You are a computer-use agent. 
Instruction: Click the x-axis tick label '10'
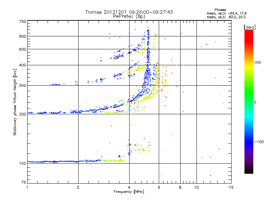(x=197, y=187)
